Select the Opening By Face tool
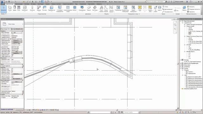 click(155, 9)
